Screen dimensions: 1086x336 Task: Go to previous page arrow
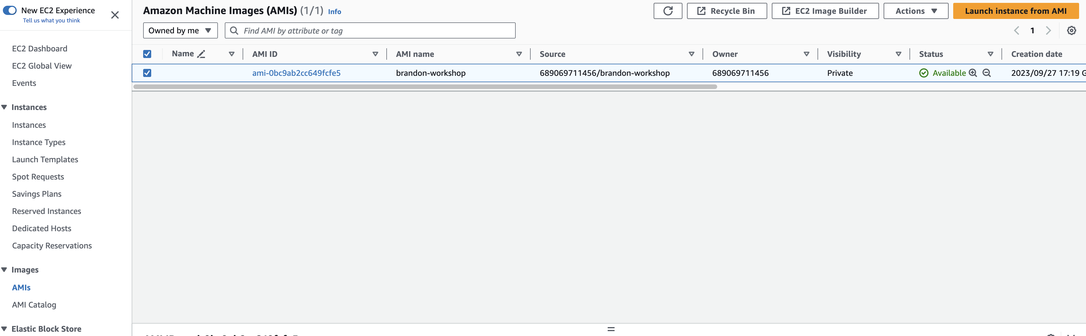[1016, 30]
